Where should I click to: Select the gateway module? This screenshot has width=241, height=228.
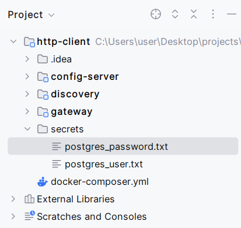[x=71, y=112]
